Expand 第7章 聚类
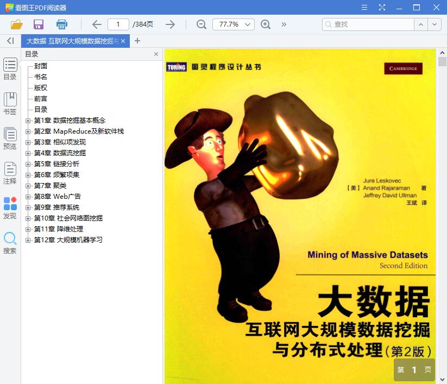Image resolution: width=447 pixels, height=384 pixels. tap(28, 186)
